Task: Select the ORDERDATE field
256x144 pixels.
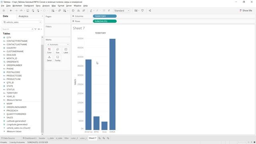Action: tap(12, 62)
